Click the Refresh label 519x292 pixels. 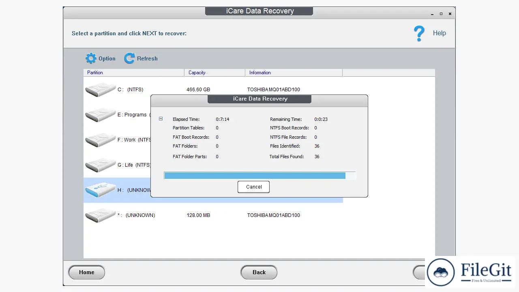tap(147, 58)
